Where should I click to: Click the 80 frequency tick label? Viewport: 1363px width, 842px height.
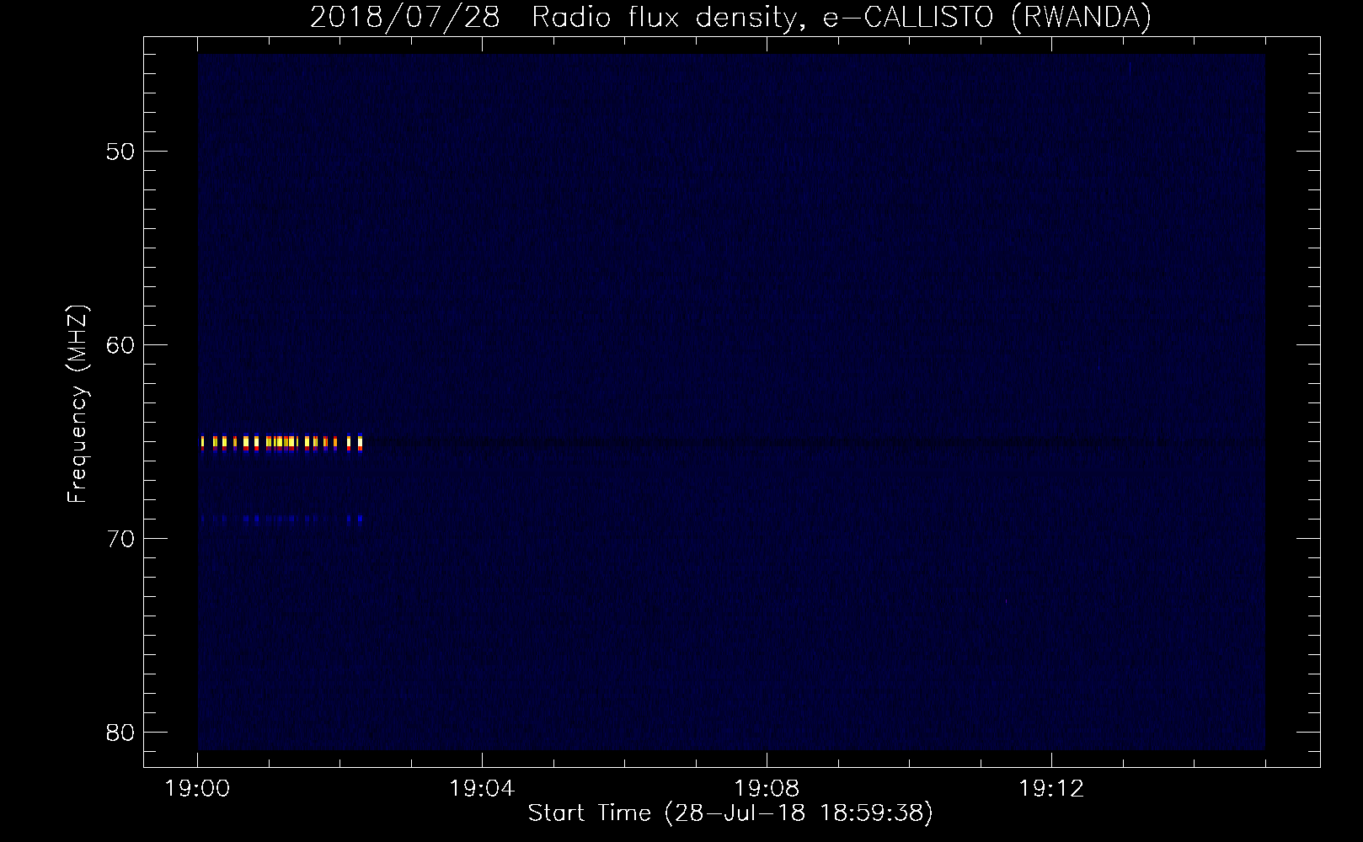(120, 733)
